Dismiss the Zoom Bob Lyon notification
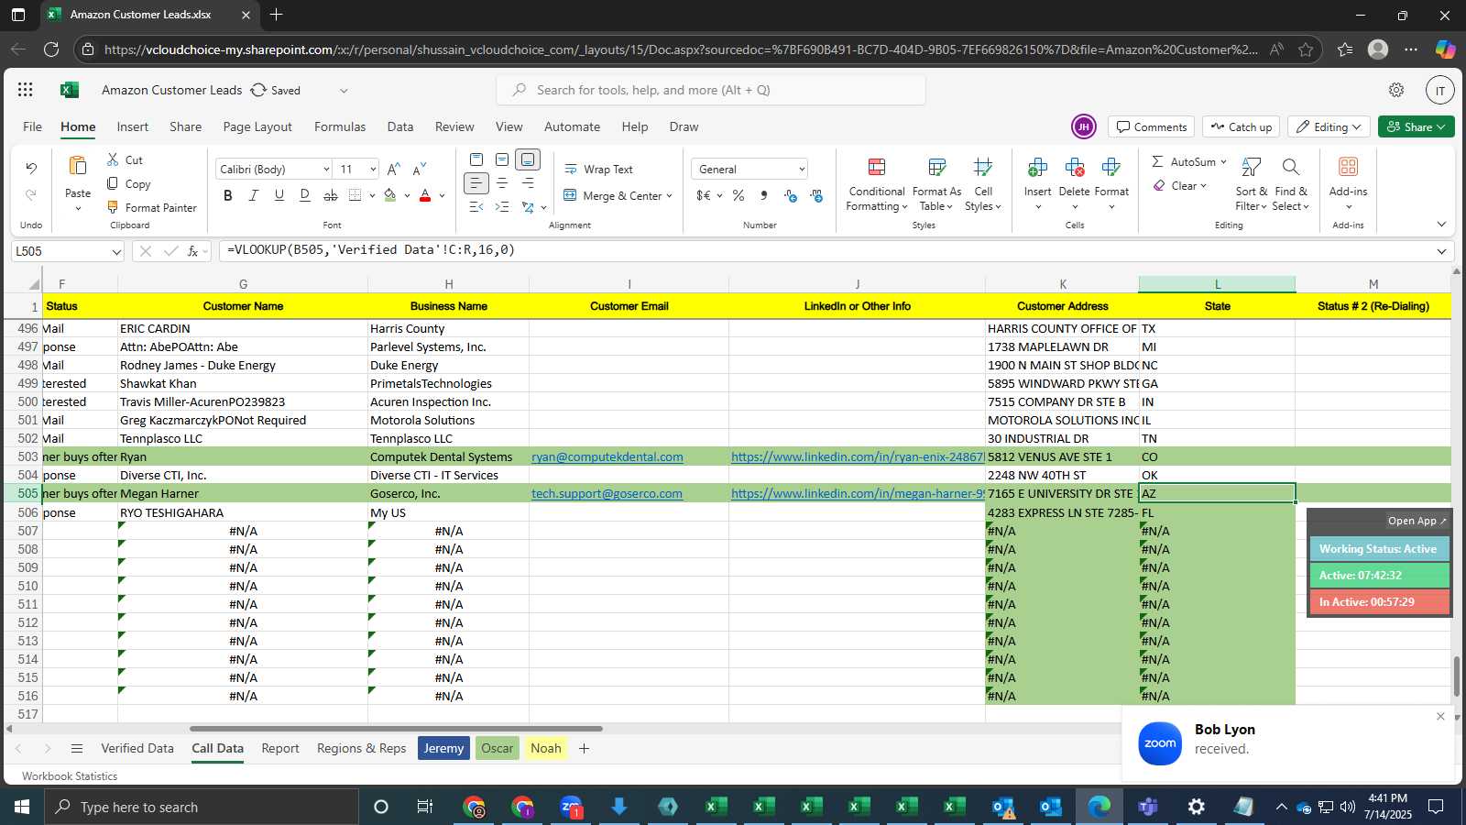Screen dimensions: 1466x825 tap(1440, 717)
